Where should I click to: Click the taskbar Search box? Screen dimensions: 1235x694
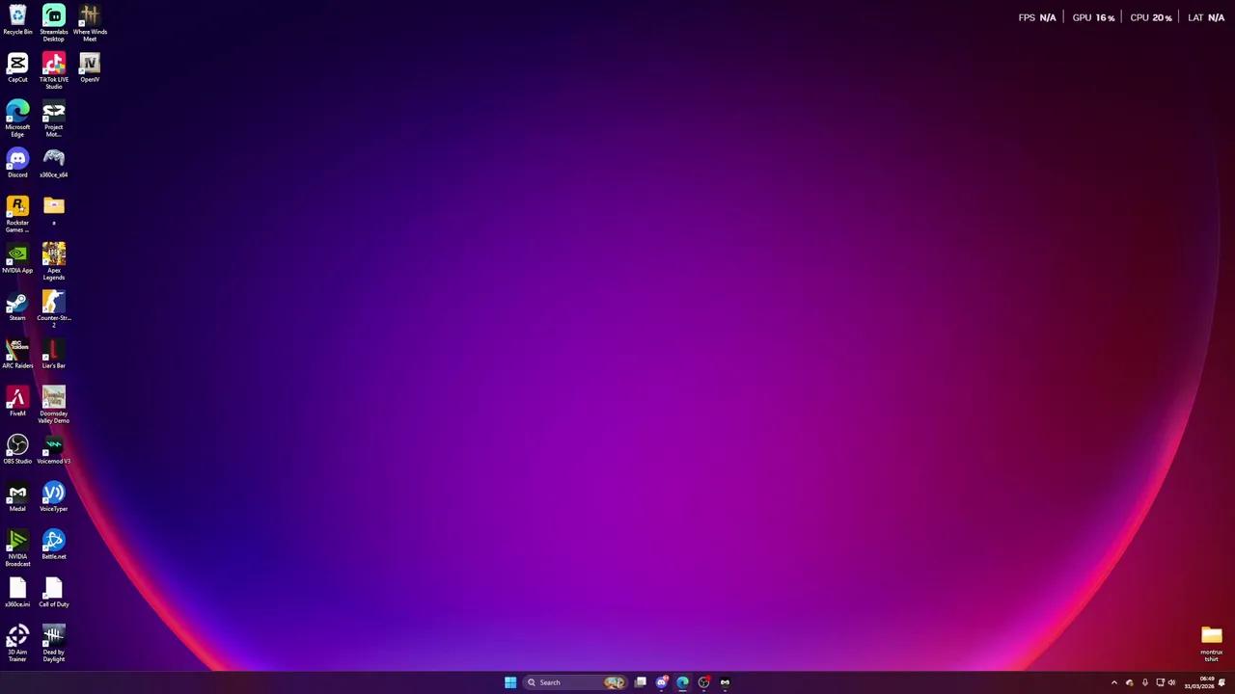pyautogui.click(x=576, y=682)
